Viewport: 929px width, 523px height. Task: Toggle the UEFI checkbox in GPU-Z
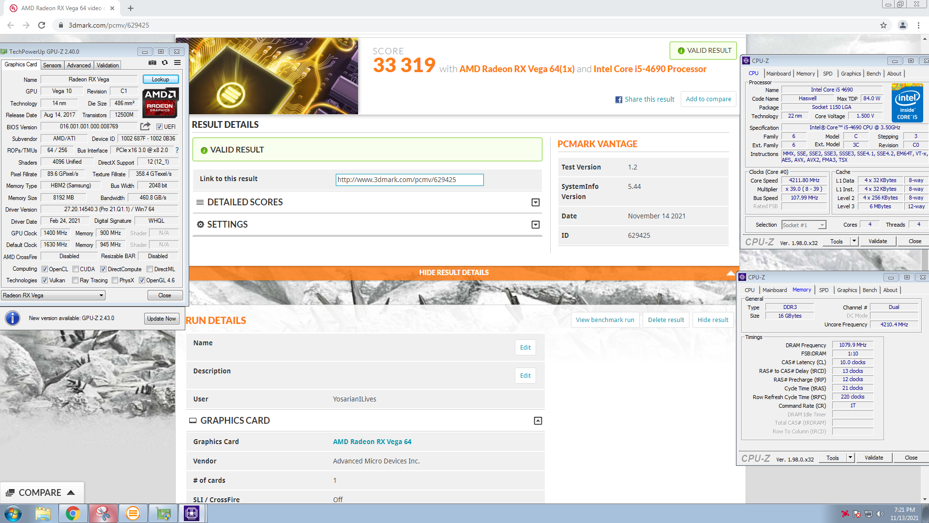point(159,127)
